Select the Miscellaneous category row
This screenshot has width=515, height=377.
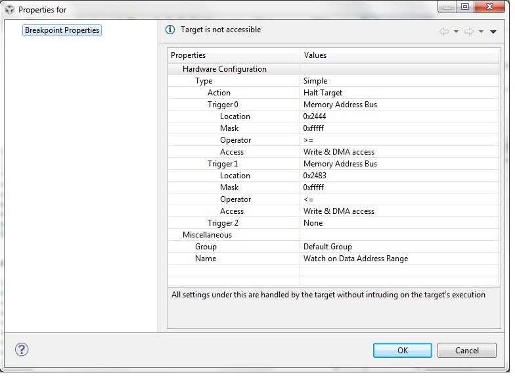334,235
